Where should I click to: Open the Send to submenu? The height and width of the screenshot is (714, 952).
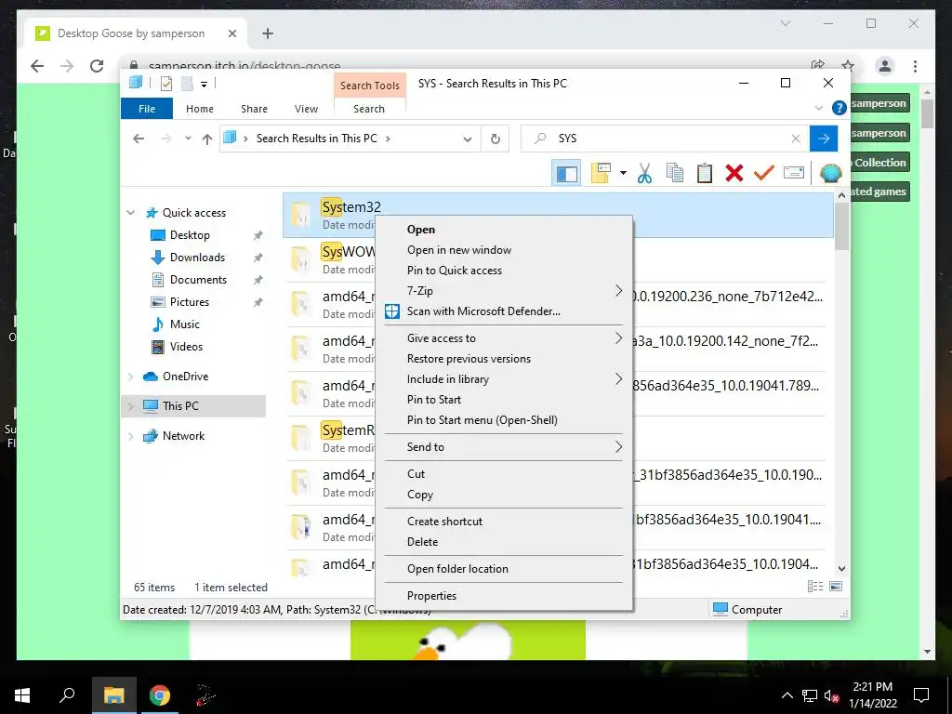click(x=504, y=447)
